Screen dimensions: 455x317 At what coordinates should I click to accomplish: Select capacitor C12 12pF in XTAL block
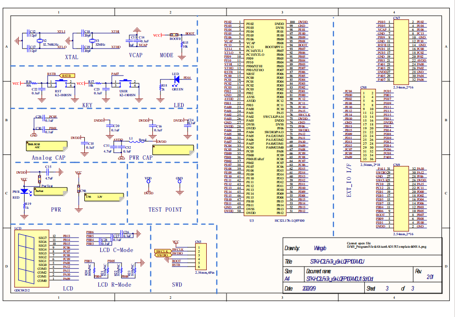coord(28,33)
